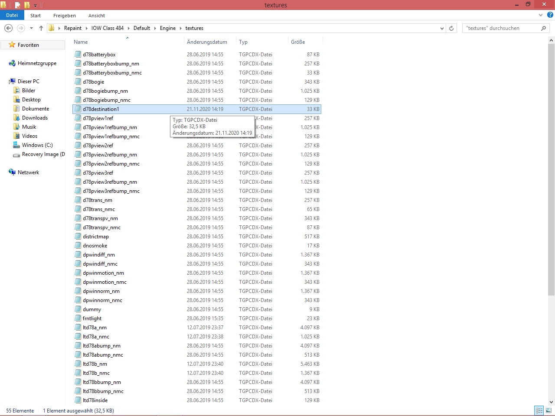Click the Recovery Image drive icon

pyautogui.click(x=17, y=155)
